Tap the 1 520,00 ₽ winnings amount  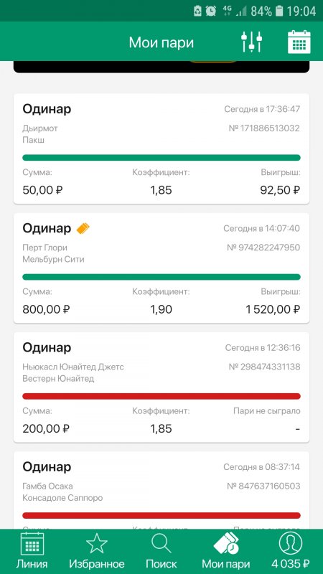(273, 309)
